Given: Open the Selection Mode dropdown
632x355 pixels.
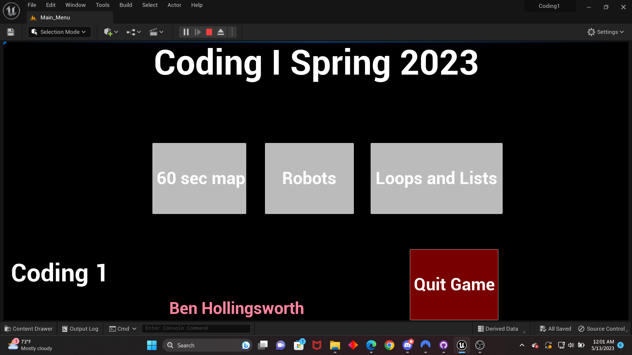Looking at the screenshot, I should 59,32.
